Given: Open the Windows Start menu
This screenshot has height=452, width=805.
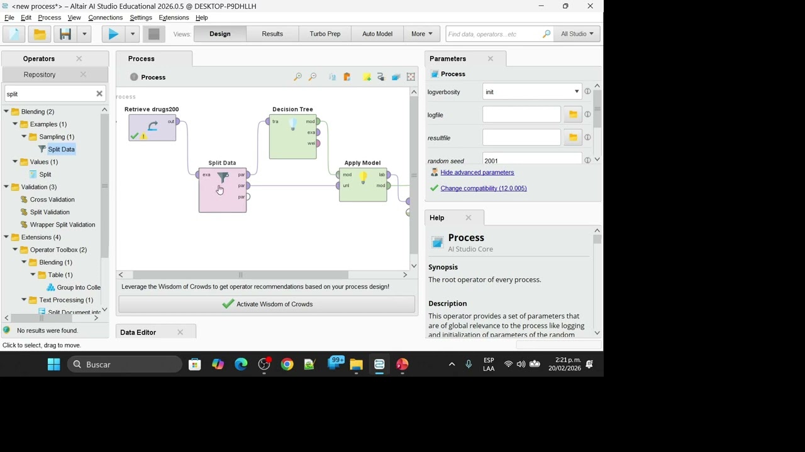Looking at the screenshot, I should point(53,364).
